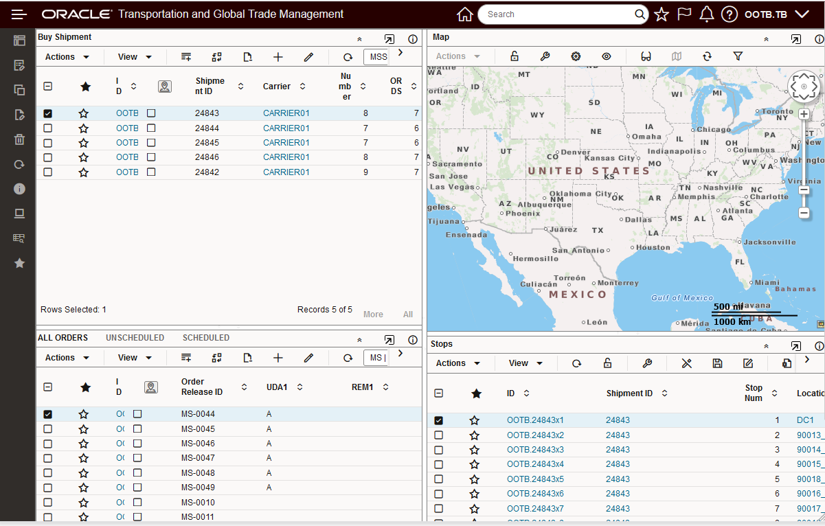Click the filter funnel icon in Map toolbar
The height and width of the screenshot is (526, 825).
738,57
